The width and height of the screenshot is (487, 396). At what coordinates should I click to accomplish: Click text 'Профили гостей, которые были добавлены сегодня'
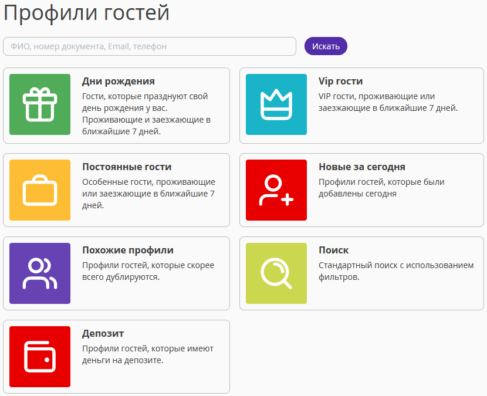click(x=381, y=188)
